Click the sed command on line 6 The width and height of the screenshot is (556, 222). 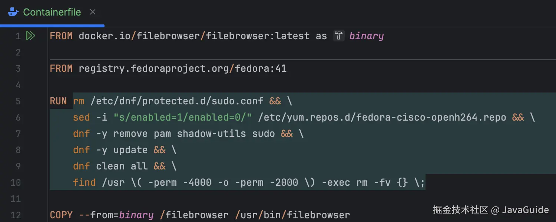coord(82,118)
